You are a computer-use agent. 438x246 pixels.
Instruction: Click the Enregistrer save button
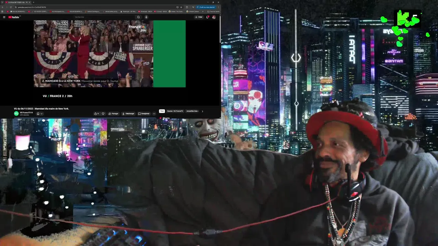[144, 113]
